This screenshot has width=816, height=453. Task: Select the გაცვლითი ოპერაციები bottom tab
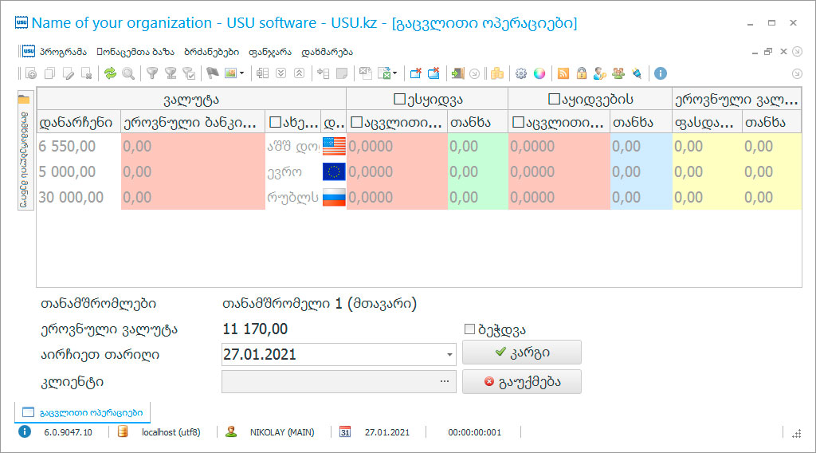83,412
